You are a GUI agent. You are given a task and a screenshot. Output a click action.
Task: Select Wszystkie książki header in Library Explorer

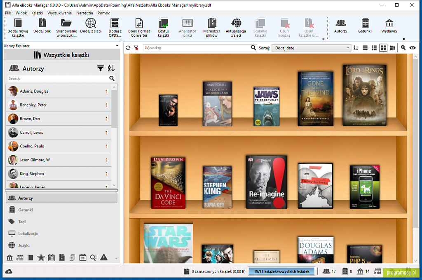[62, 55]
